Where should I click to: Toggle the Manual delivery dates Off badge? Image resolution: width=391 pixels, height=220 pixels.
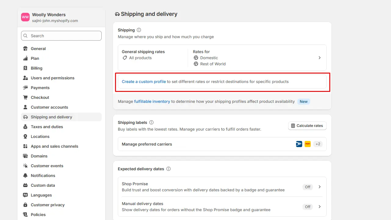(308, 207)
